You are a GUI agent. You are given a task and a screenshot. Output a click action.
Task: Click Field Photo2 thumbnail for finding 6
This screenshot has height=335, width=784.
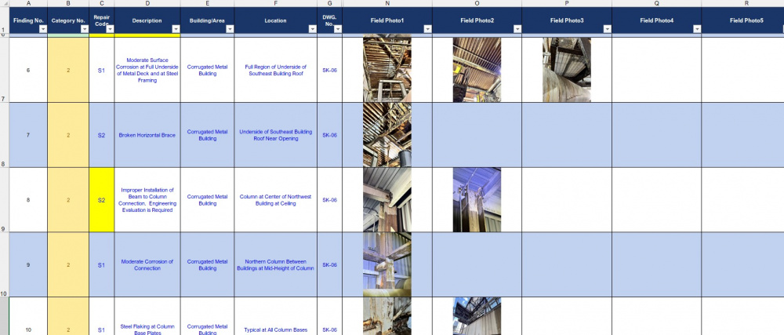pos(477,70)
